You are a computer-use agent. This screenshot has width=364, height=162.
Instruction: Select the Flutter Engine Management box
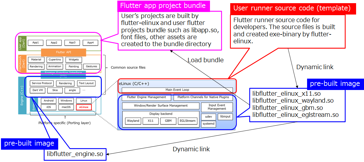[x=146, y=97]
